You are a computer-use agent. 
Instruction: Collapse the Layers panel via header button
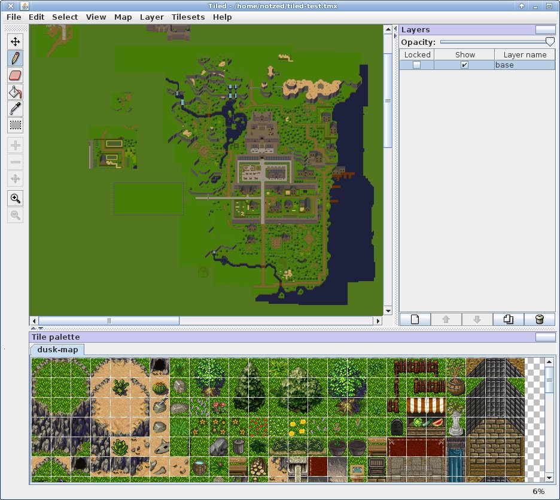[x=546, y=30]
